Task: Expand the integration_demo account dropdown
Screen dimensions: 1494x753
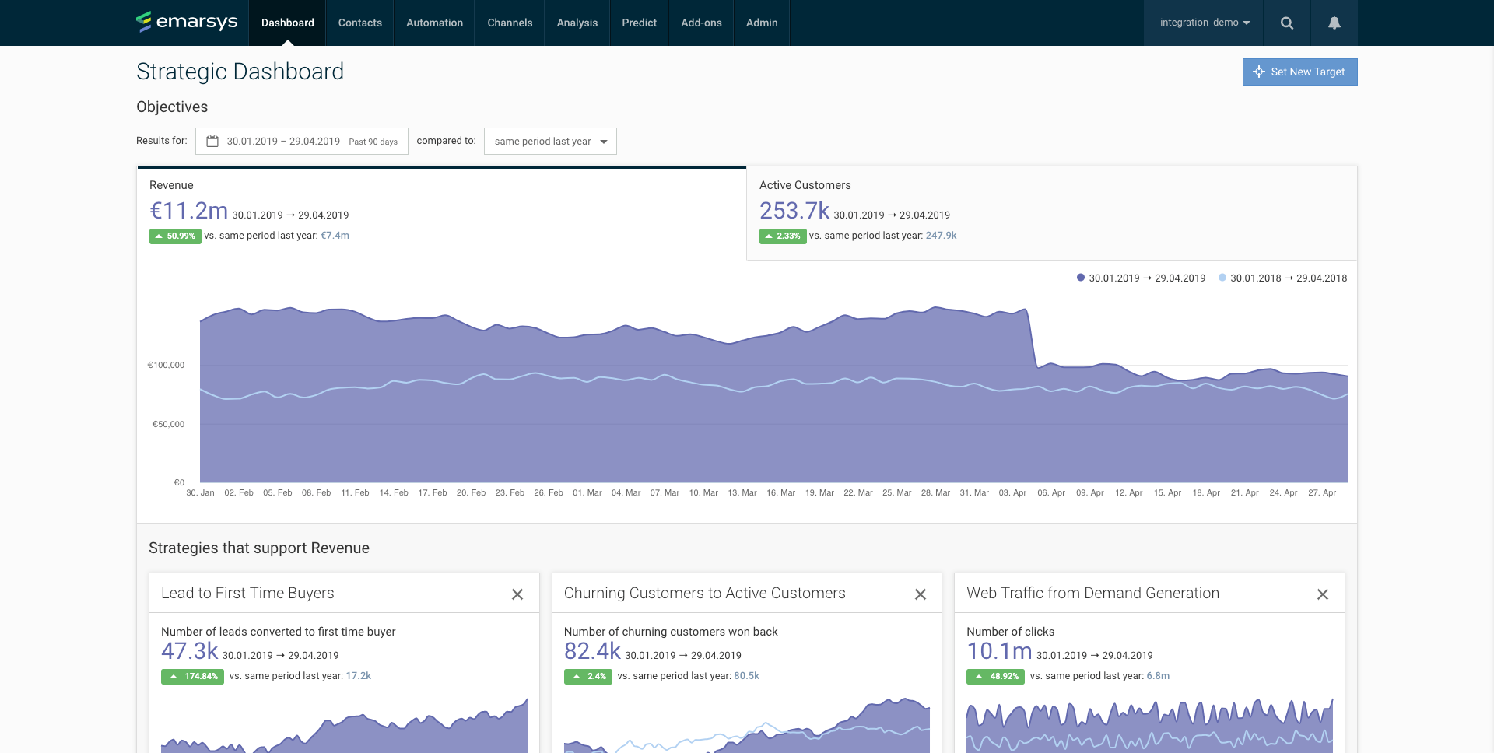Action: coord(1204,23)
